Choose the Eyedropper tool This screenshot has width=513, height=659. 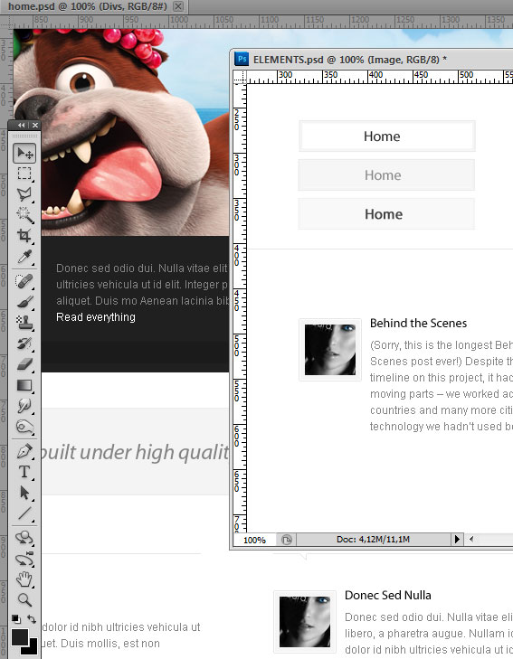[x=24, y=256]
